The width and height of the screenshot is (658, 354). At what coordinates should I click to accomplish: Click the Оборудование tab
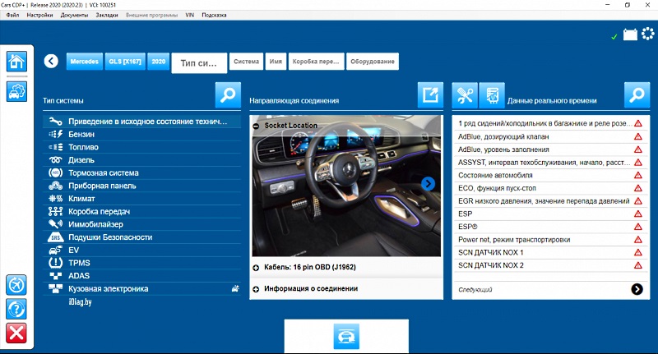(373, 62)
